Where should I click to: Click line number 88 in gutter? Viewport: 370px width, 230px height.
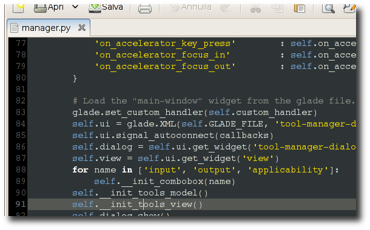[x=21, y=169]
